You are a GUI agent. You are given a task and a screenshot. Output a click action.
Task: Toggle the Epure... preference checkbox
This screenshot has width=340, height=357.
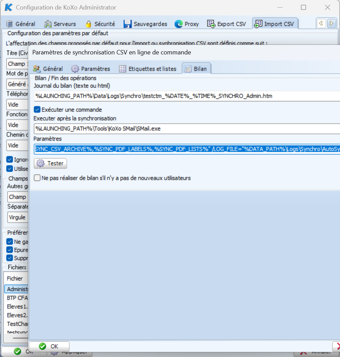tap(10, 250)
